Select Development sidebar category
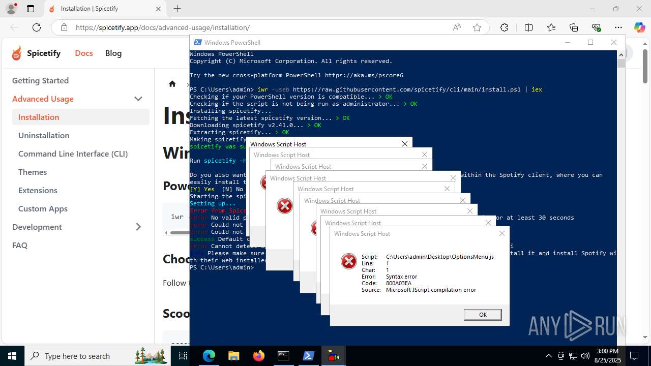Screen dimensions: 651x366 pos(37,227)
